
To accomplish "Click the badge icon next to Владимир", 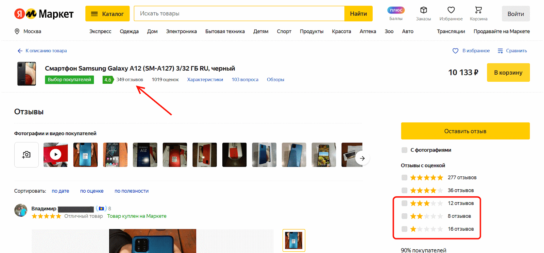I will (101, 209).
